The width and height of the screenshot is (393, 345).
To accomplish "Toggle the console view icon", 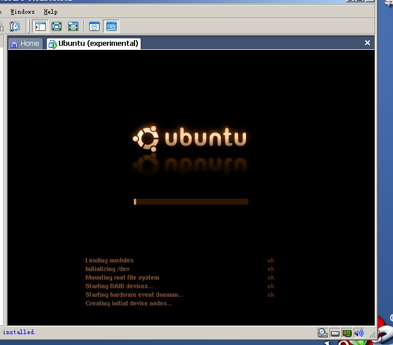I will point(112,26).
